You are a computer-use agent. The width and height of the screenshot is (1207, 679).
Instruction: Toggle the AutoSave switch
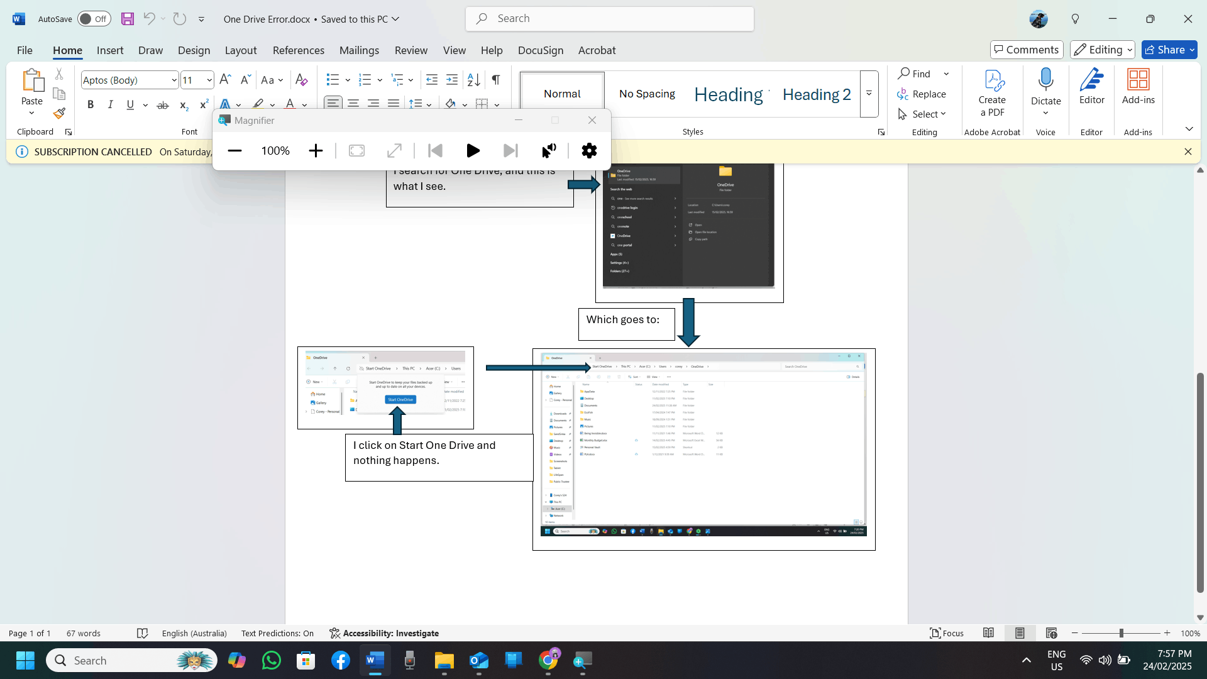94,19
